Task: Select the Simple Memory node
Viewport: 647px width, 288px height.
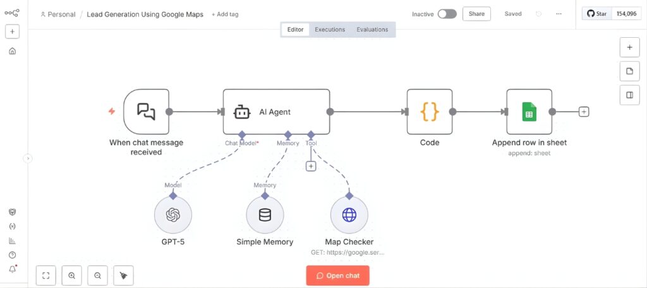Action: (265, 215)
